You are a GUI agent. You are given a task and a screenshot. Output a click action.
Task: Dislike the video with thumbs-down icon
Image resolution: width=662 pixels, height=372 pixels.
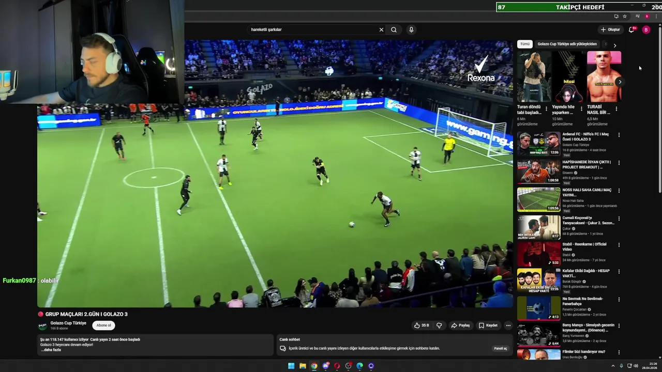[439, 326]
